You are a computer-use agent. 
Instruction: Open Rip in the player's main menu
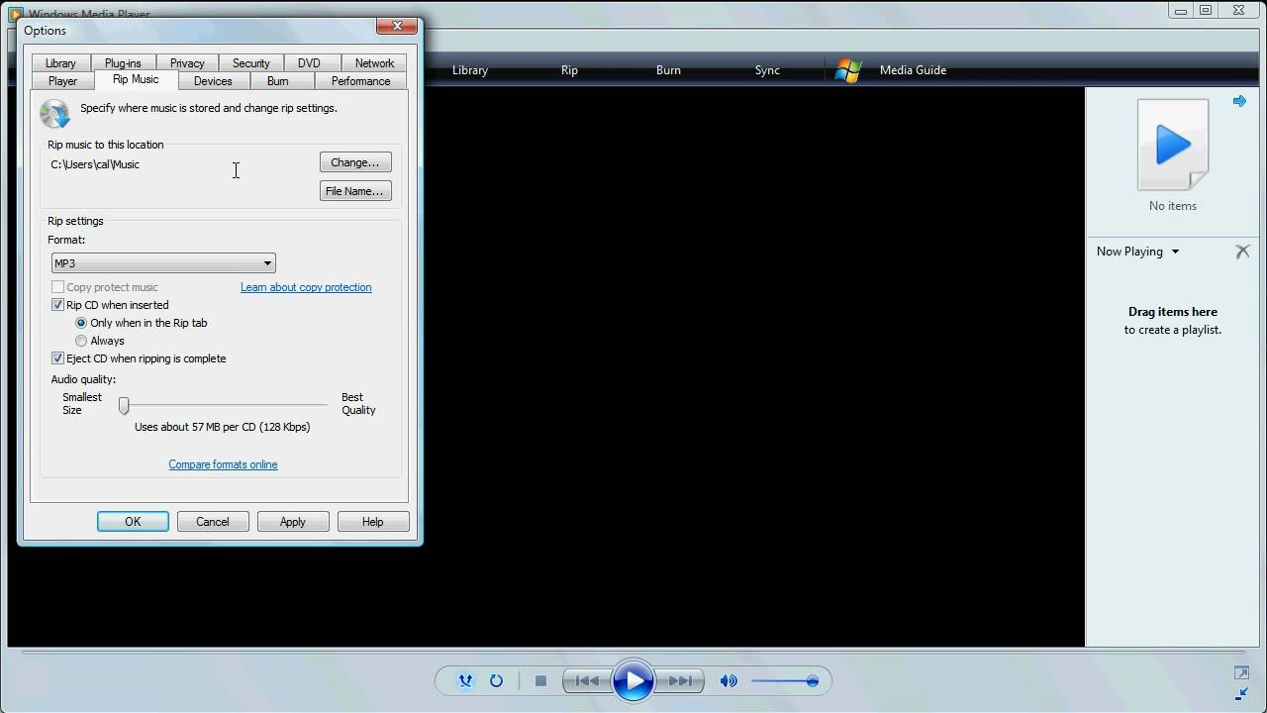pos(569,70)
